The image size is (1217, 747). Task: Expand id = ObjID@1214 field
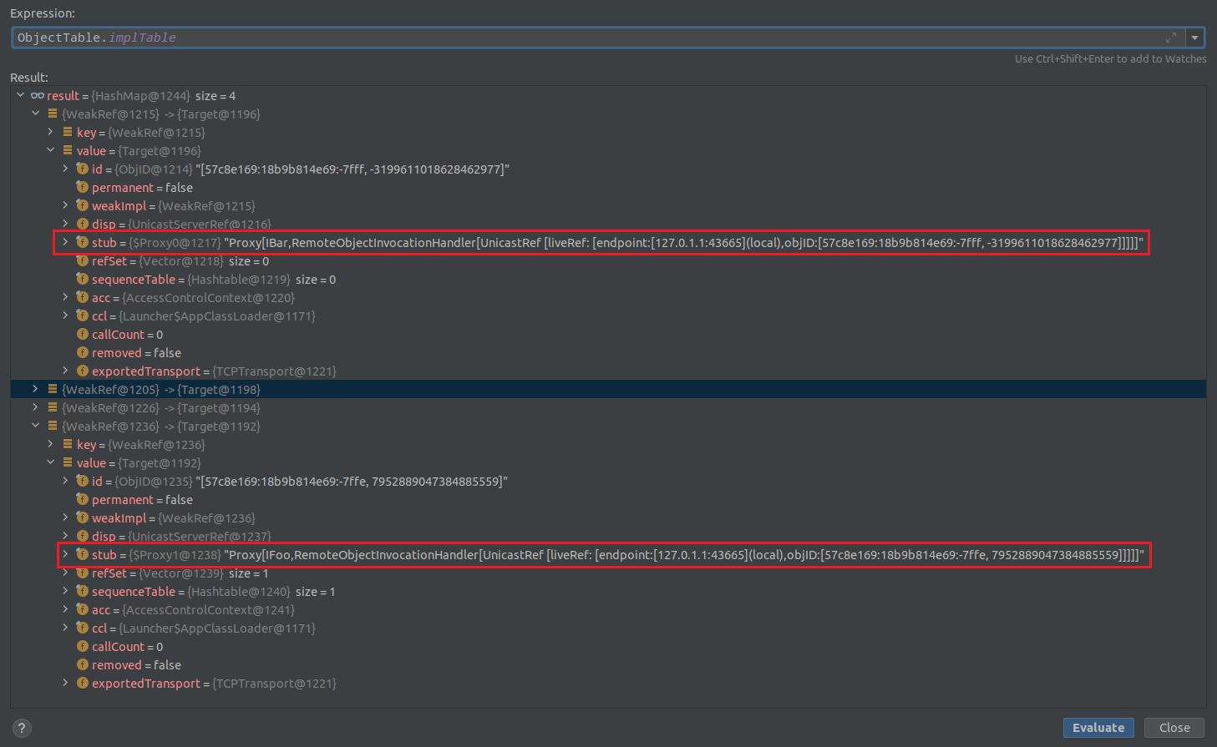pyautogui.click(x=65, y=169)
